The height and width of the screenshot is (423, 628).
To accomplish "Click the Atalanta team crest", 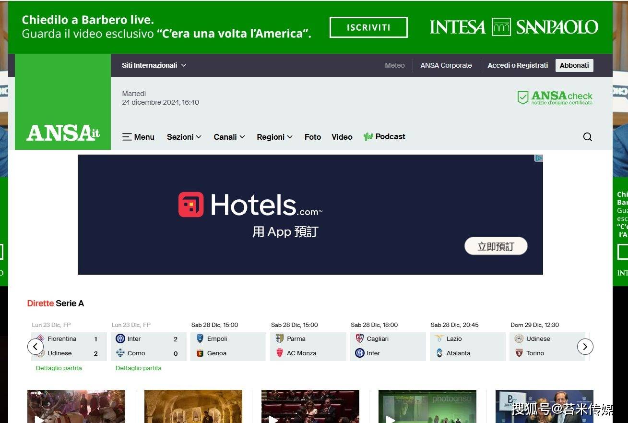I will [439, 353].
